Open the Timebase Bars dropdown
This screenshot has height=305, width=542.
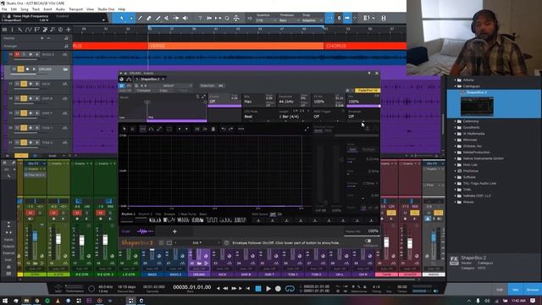[x=289, y=20]
